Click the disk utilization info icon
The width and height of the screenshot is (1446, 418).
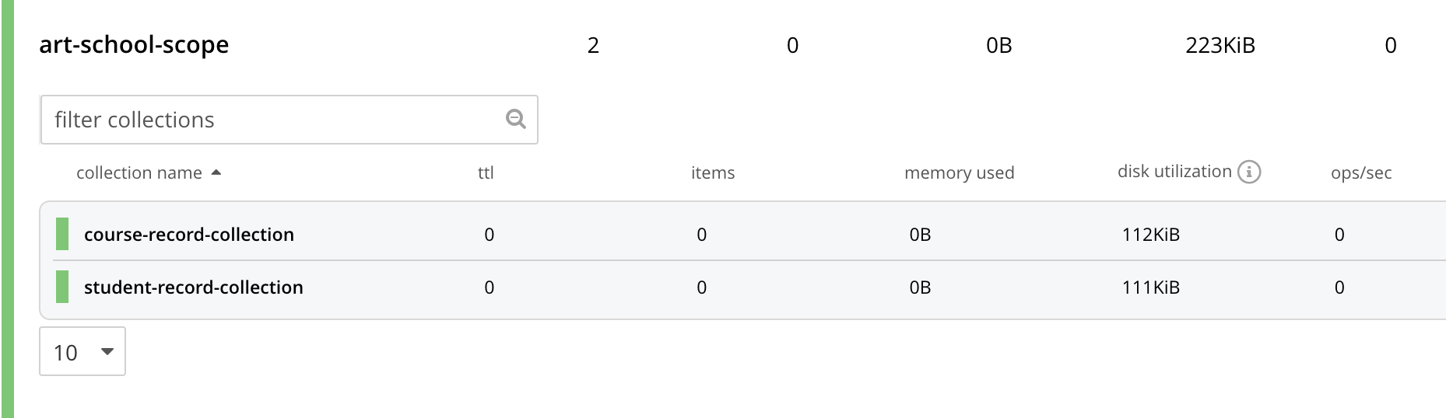(1248, 172)
